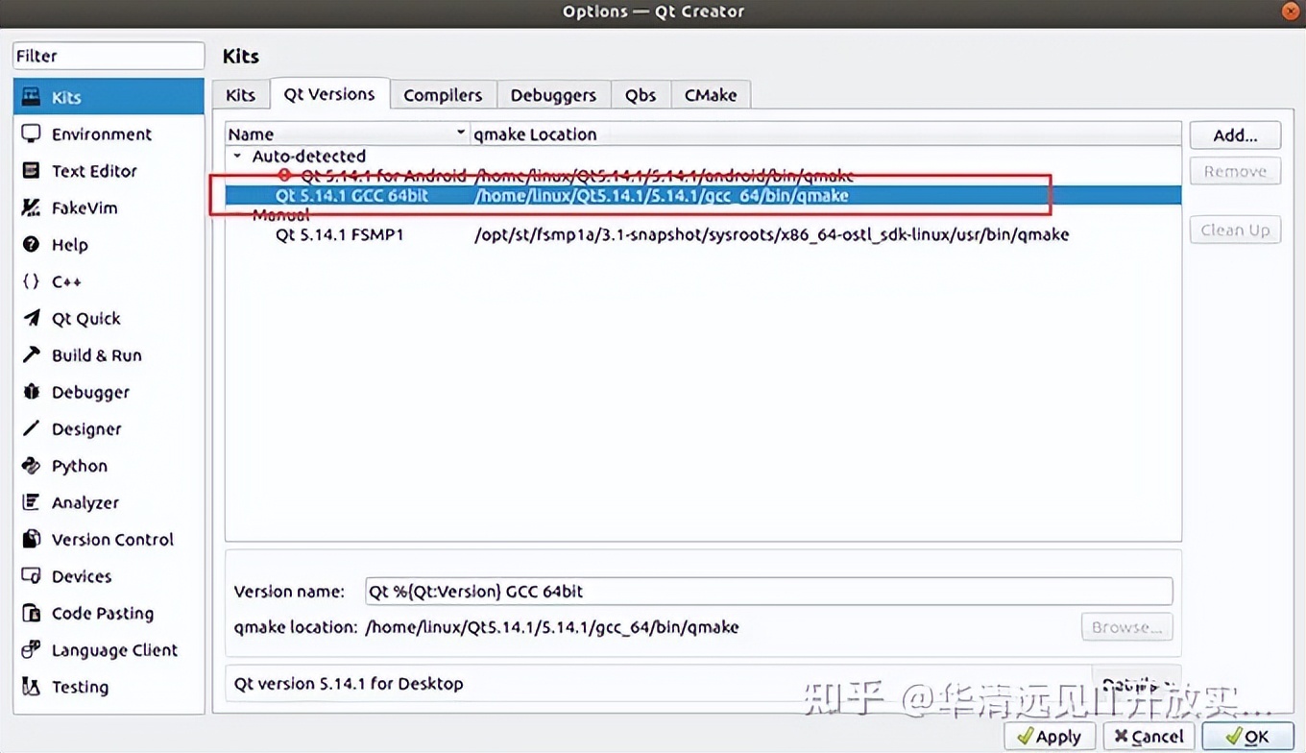Image resolution: width=1306 pixels, height=753 pixels.
Task: Click inside the Filter input field
Action: point(108,56)
